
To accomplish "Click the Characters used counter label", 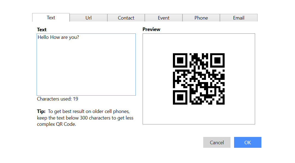I will click(x=57, y=99).
